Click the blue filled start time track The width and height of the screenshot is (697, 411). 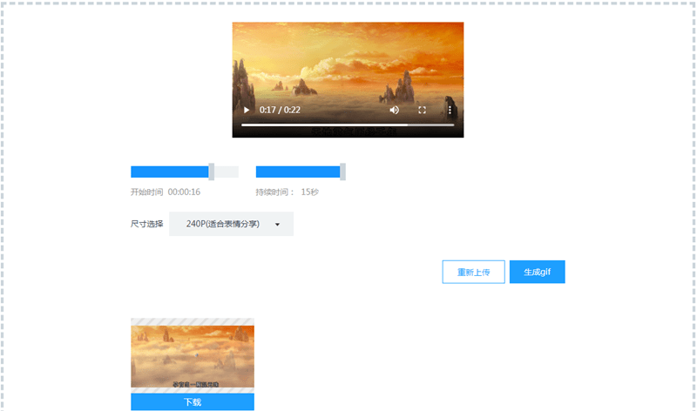(170, 172)
